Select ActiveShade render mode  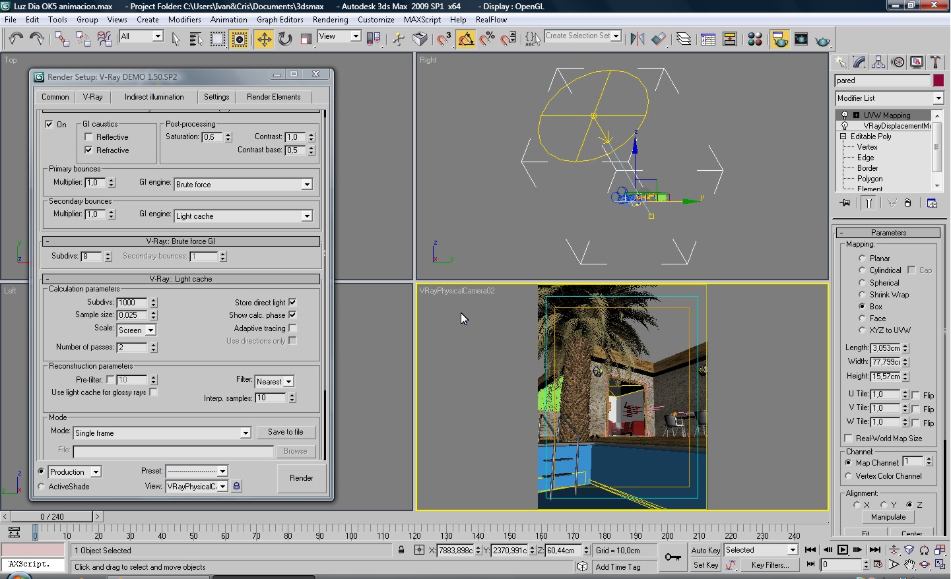(42, 487)
